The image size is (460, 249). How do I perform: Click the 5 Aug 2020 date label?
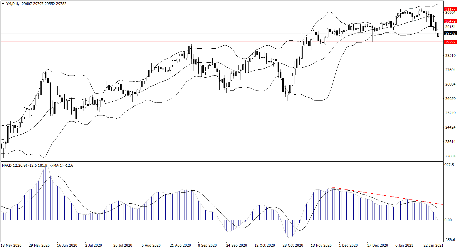(x=151, y=245)
